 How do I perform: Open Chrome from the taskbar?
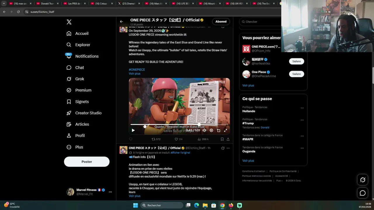222,205
